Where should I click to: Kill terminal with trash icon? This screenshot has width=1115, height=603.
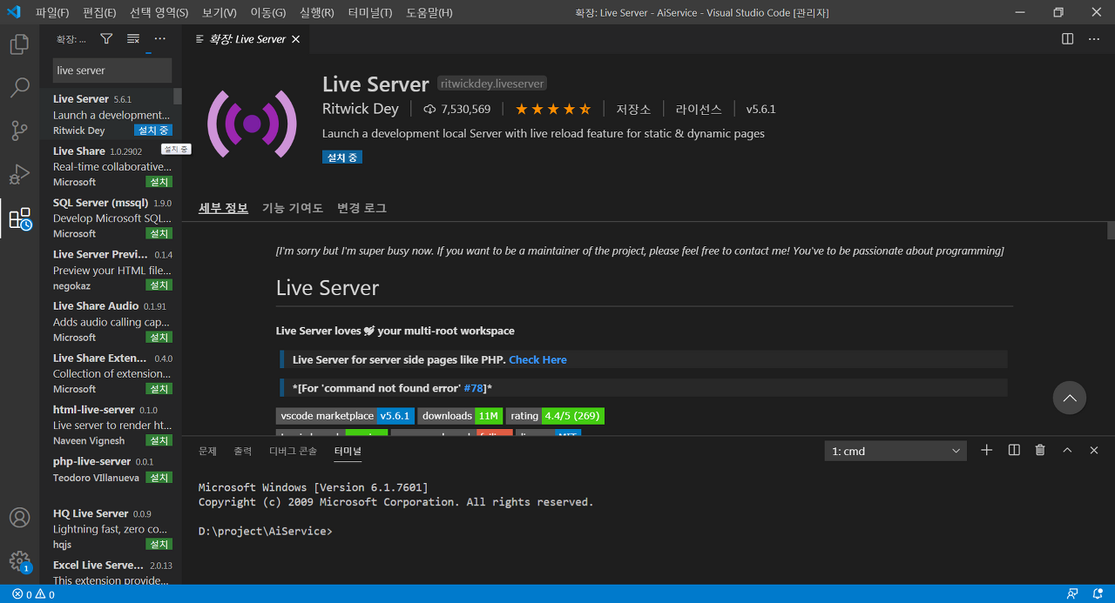click(x=1040, y=450)
